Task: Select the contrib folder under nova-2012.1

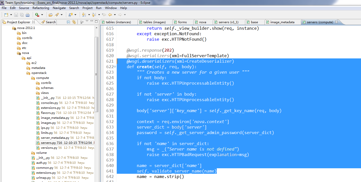Action: [27, 38]
